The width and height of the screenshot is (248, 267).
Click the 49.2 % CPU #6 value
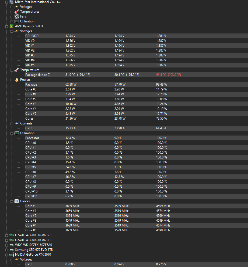[70, 172]
